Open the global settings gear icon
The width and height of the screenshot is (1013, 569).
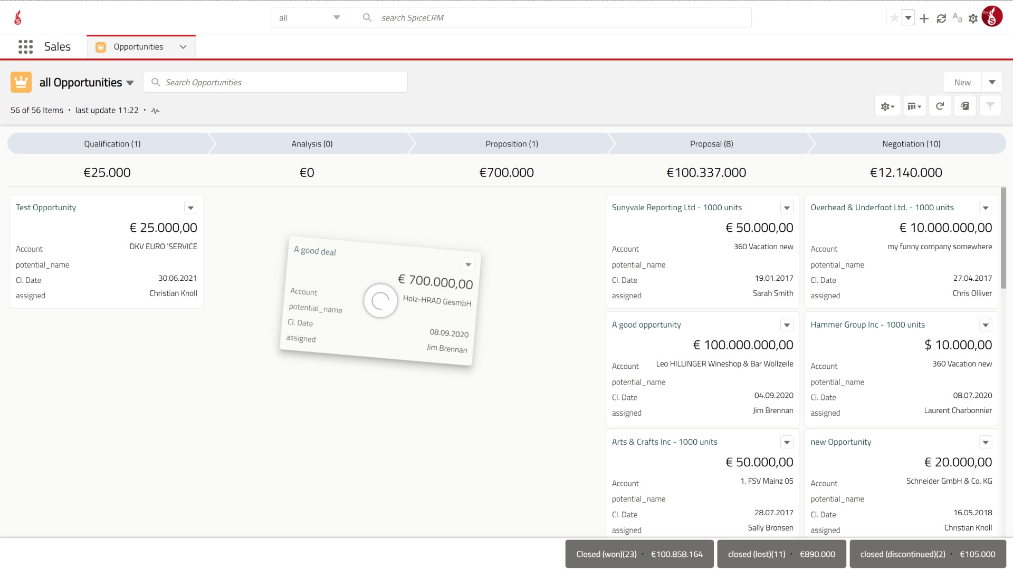coord(973,18)
